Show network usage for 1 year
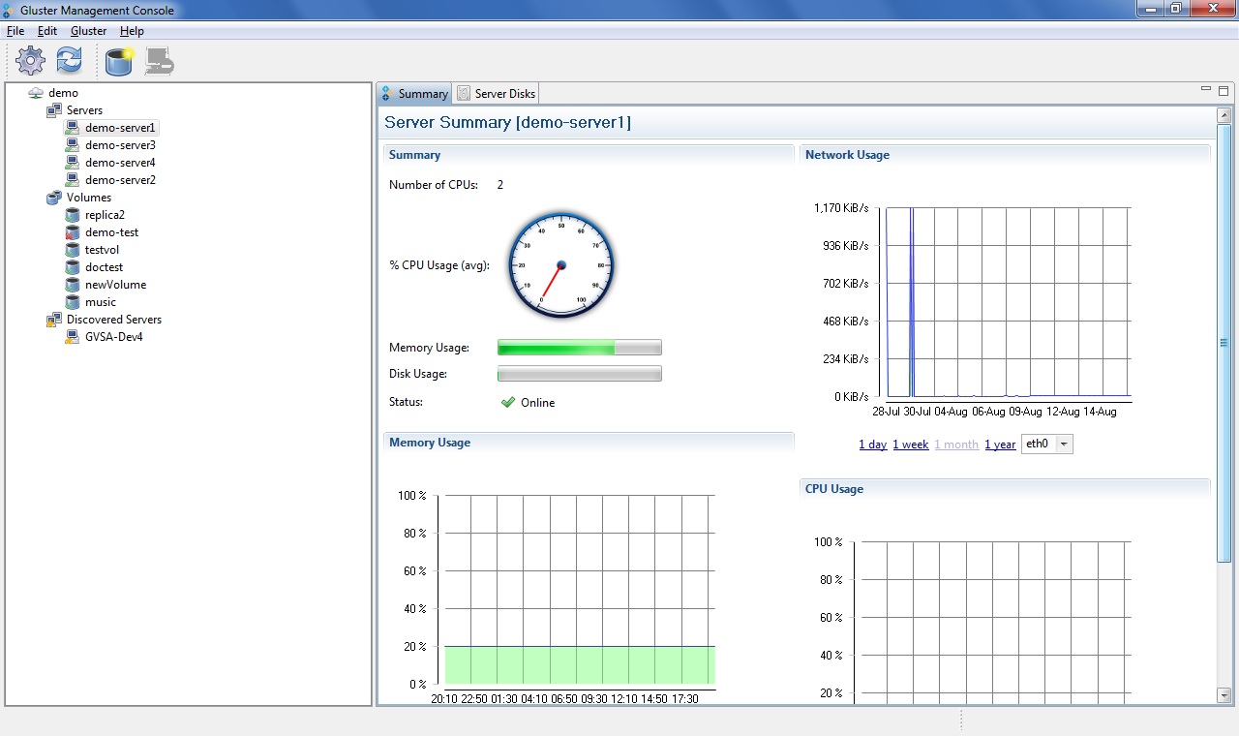 click(1000, 445)
